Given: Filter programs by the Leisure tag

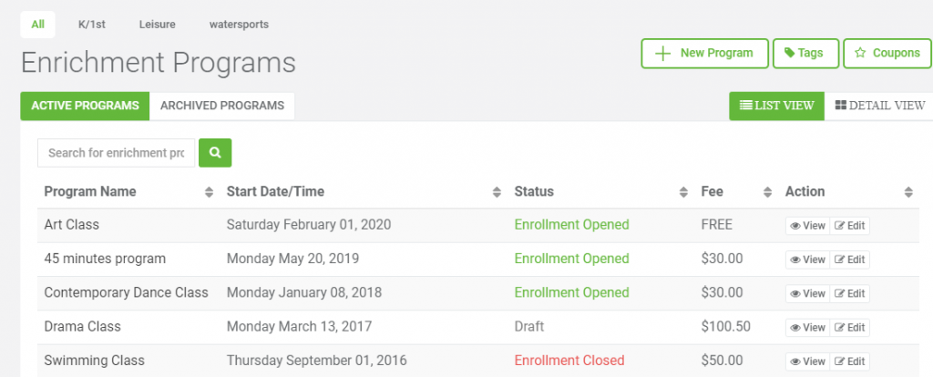Looking at the screenshot, I should [157, 25].
